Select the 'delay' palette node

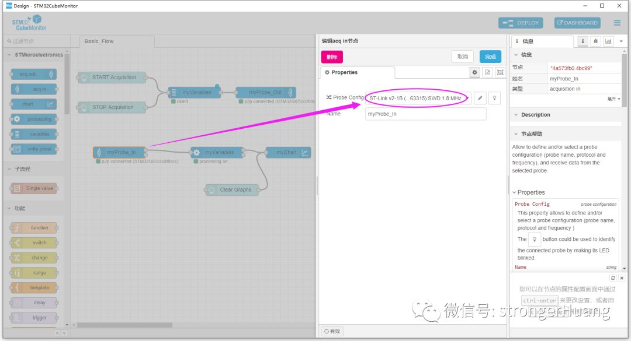(x=34, y=303)
